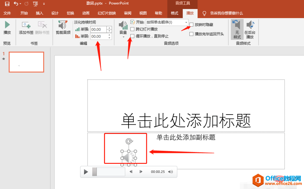Click the rotation handle above audio icon
This screenshot has width=304, height=189.
[129, 141]
